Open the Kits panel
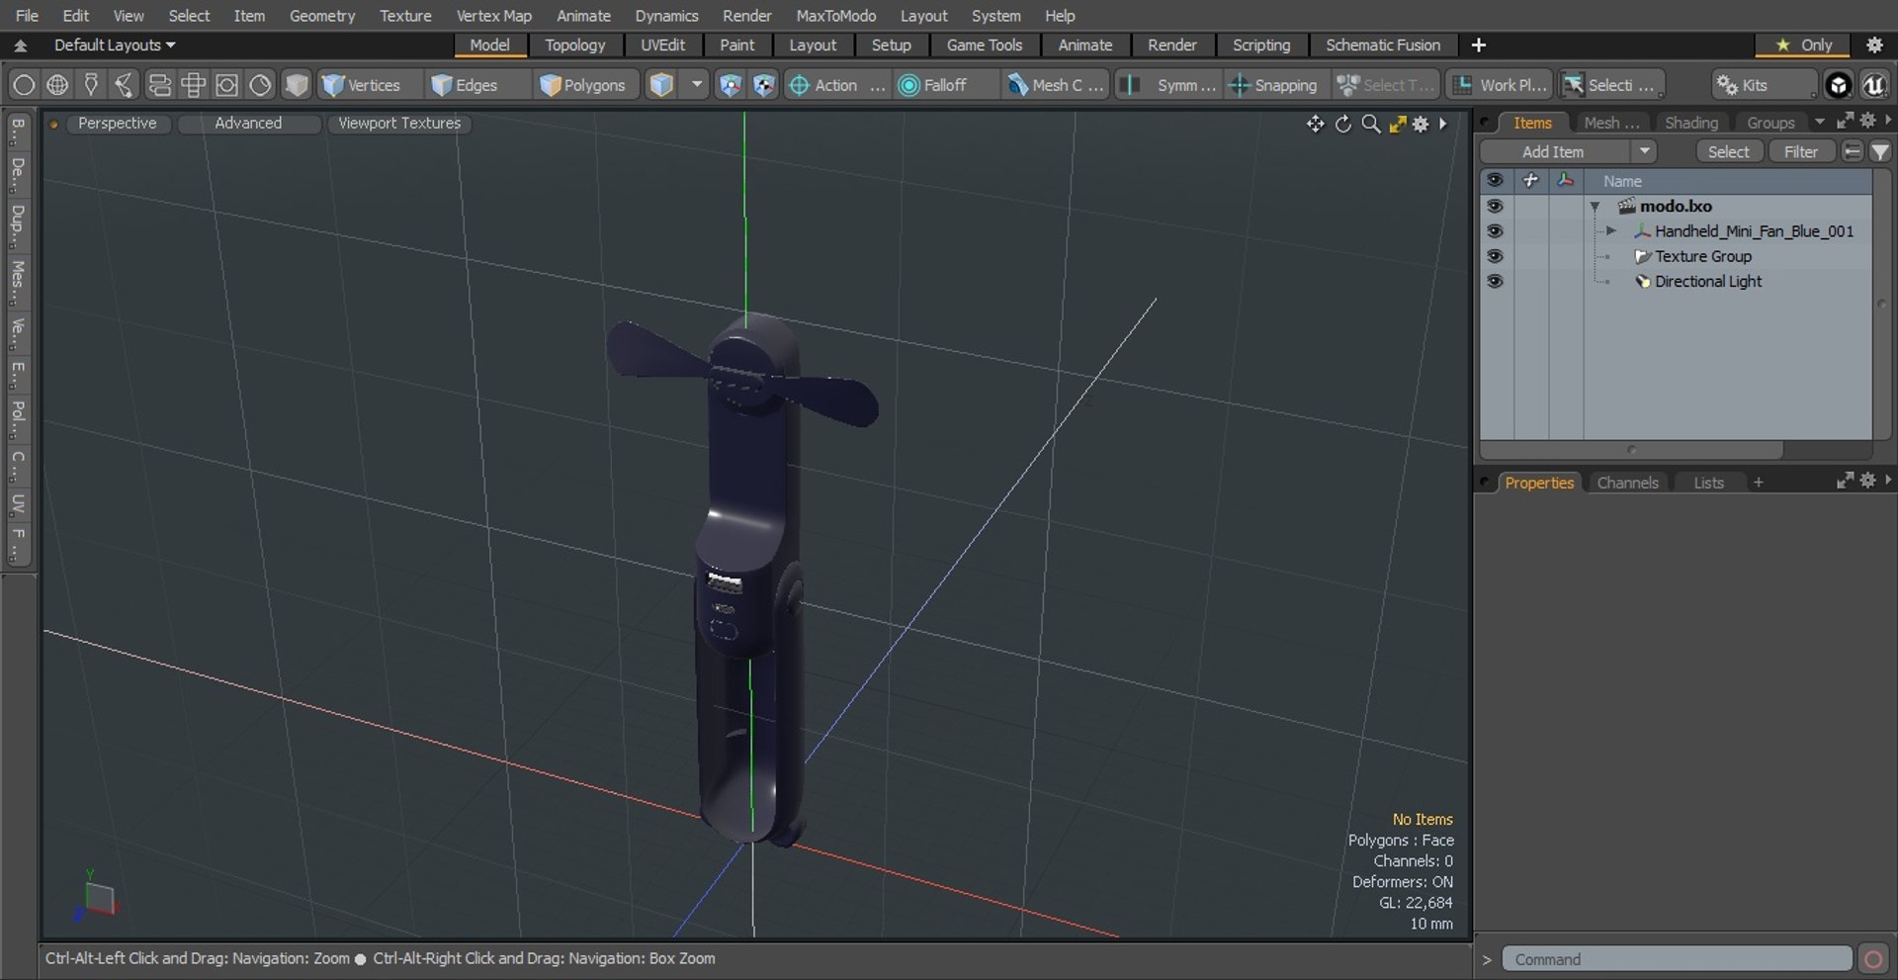 1763,85
